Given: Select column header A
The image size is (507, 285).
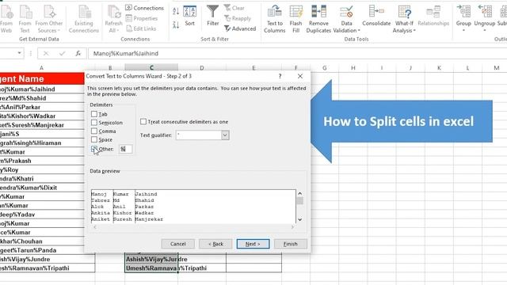Looking at the screenshot, I should [x=41, y=68].
